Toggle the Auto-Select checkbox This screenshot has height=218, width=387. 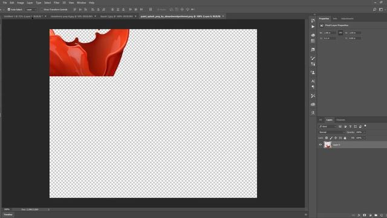tap(9, 10)
